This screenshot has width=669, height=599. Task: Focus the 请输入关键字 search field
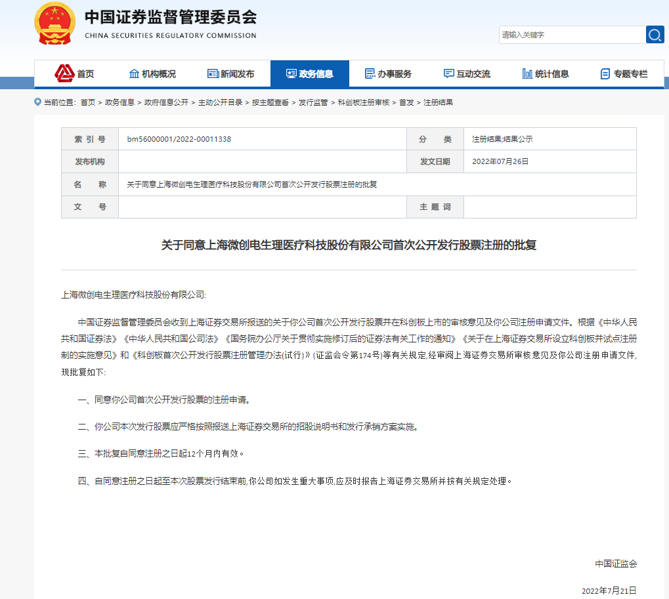572,35
